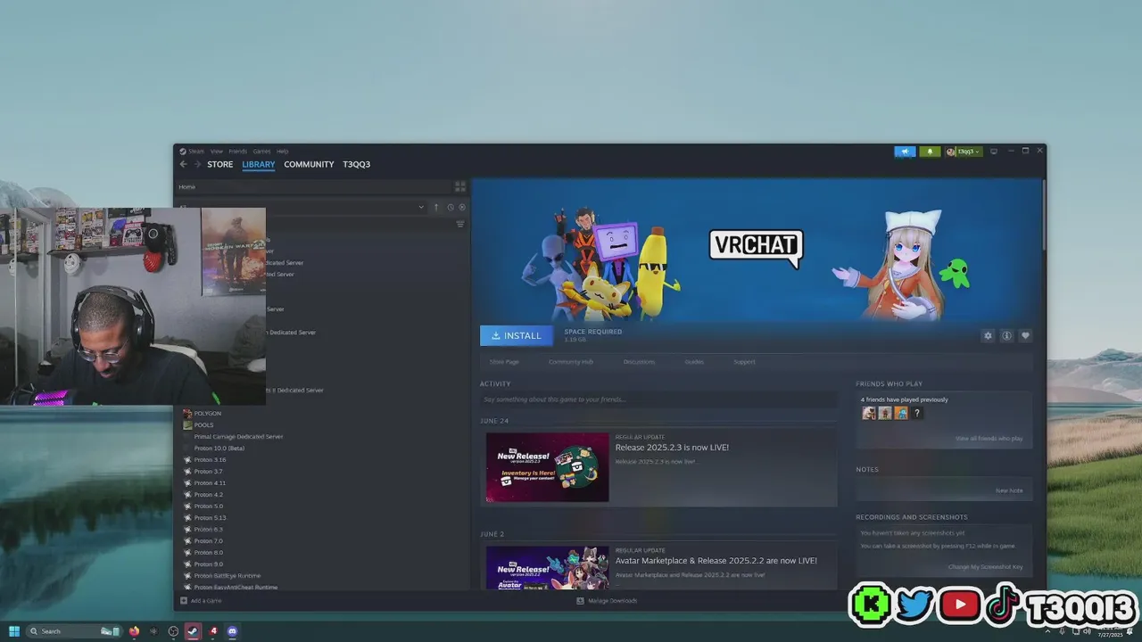Click the recent activity clock filter icon

[x=450, y=207]
